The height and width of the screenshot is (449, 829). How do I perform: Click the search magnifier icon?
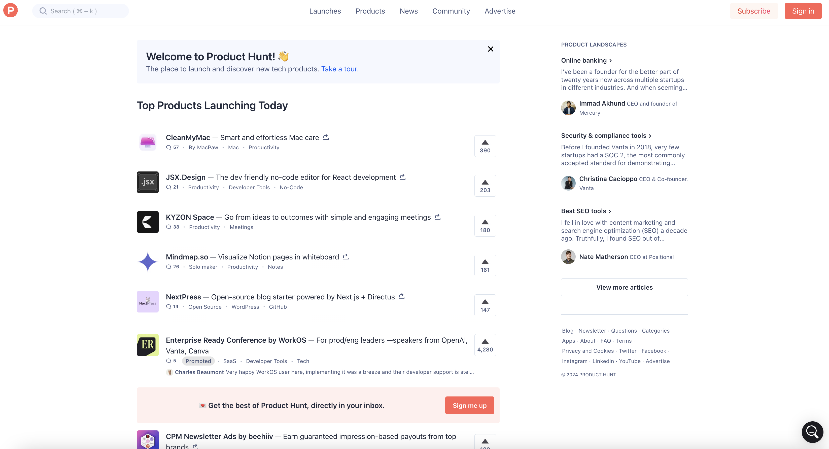pyautogui.click(x=43, y=11)
